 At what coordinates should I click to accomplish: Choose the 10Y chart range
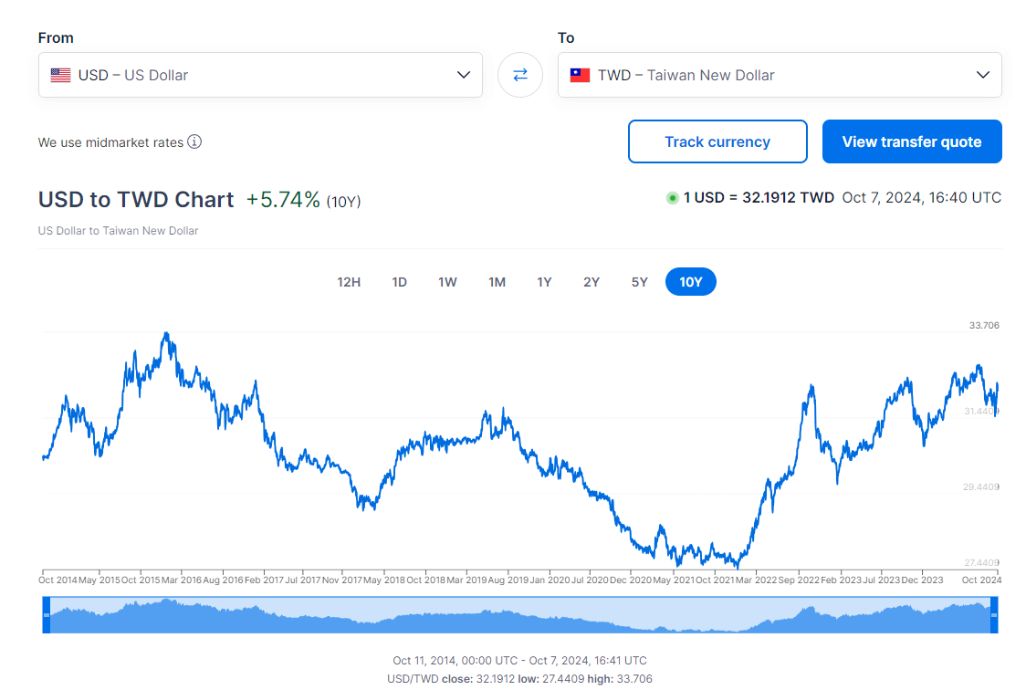pyautogui.click(x=691, y=282)
